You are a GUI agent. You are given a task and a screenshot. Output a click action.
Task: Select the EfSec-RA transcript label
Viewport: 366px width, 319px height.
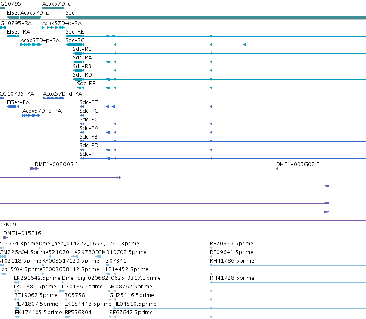[x=18, y=32]
